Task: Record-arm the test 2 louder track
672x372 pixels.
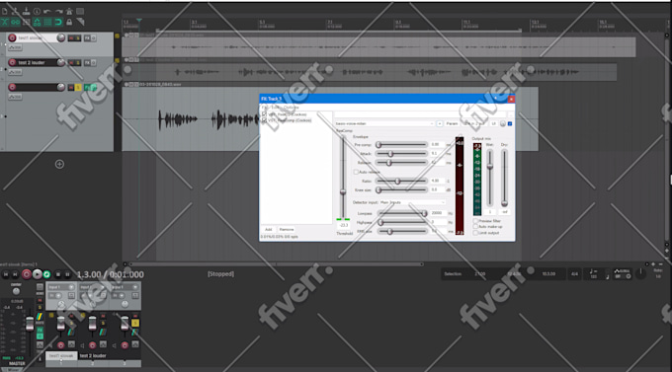Action: point(12,62)
